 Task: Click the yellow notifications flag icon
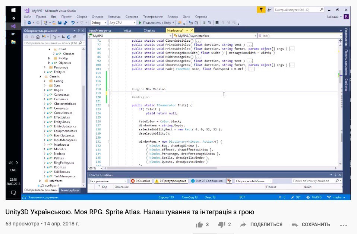coord(261,10)
